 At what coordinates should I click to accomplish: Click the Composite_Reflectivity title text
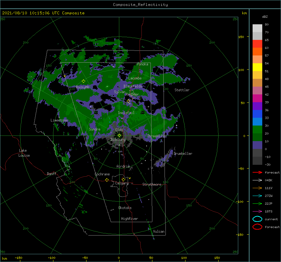click(x=140, y=5)
